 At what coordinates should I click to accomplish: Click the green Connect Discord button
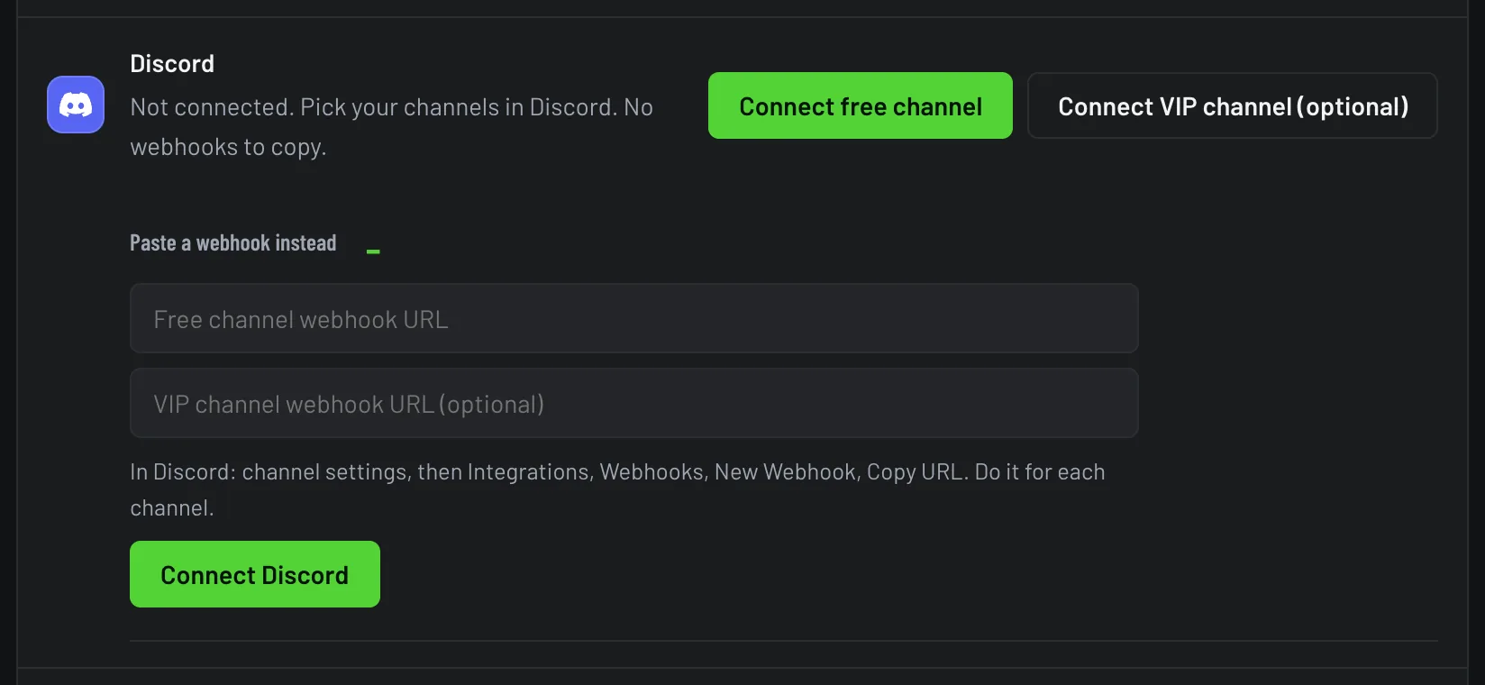[255, 574]
